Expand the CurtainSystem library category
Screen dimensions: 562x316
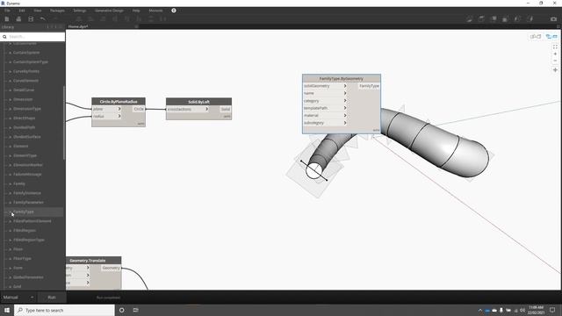pyautogui.click(x=10, y=53)
